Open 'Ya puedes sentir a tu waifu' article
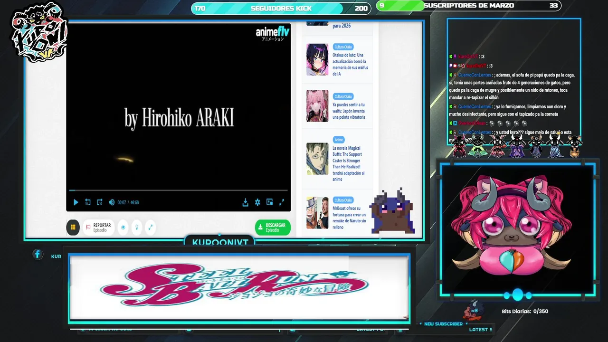 click(x=349, y=111)
